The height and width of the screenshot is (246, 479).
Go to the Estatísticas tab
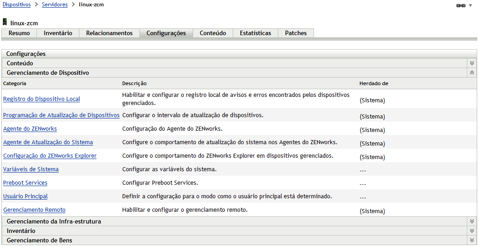pos(255,33)
